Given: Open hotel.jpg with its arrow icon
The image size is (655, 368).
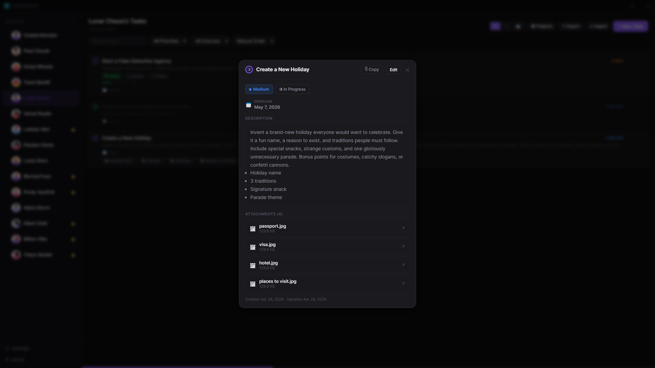Looking at the screenshot, I should click(403, 265).
